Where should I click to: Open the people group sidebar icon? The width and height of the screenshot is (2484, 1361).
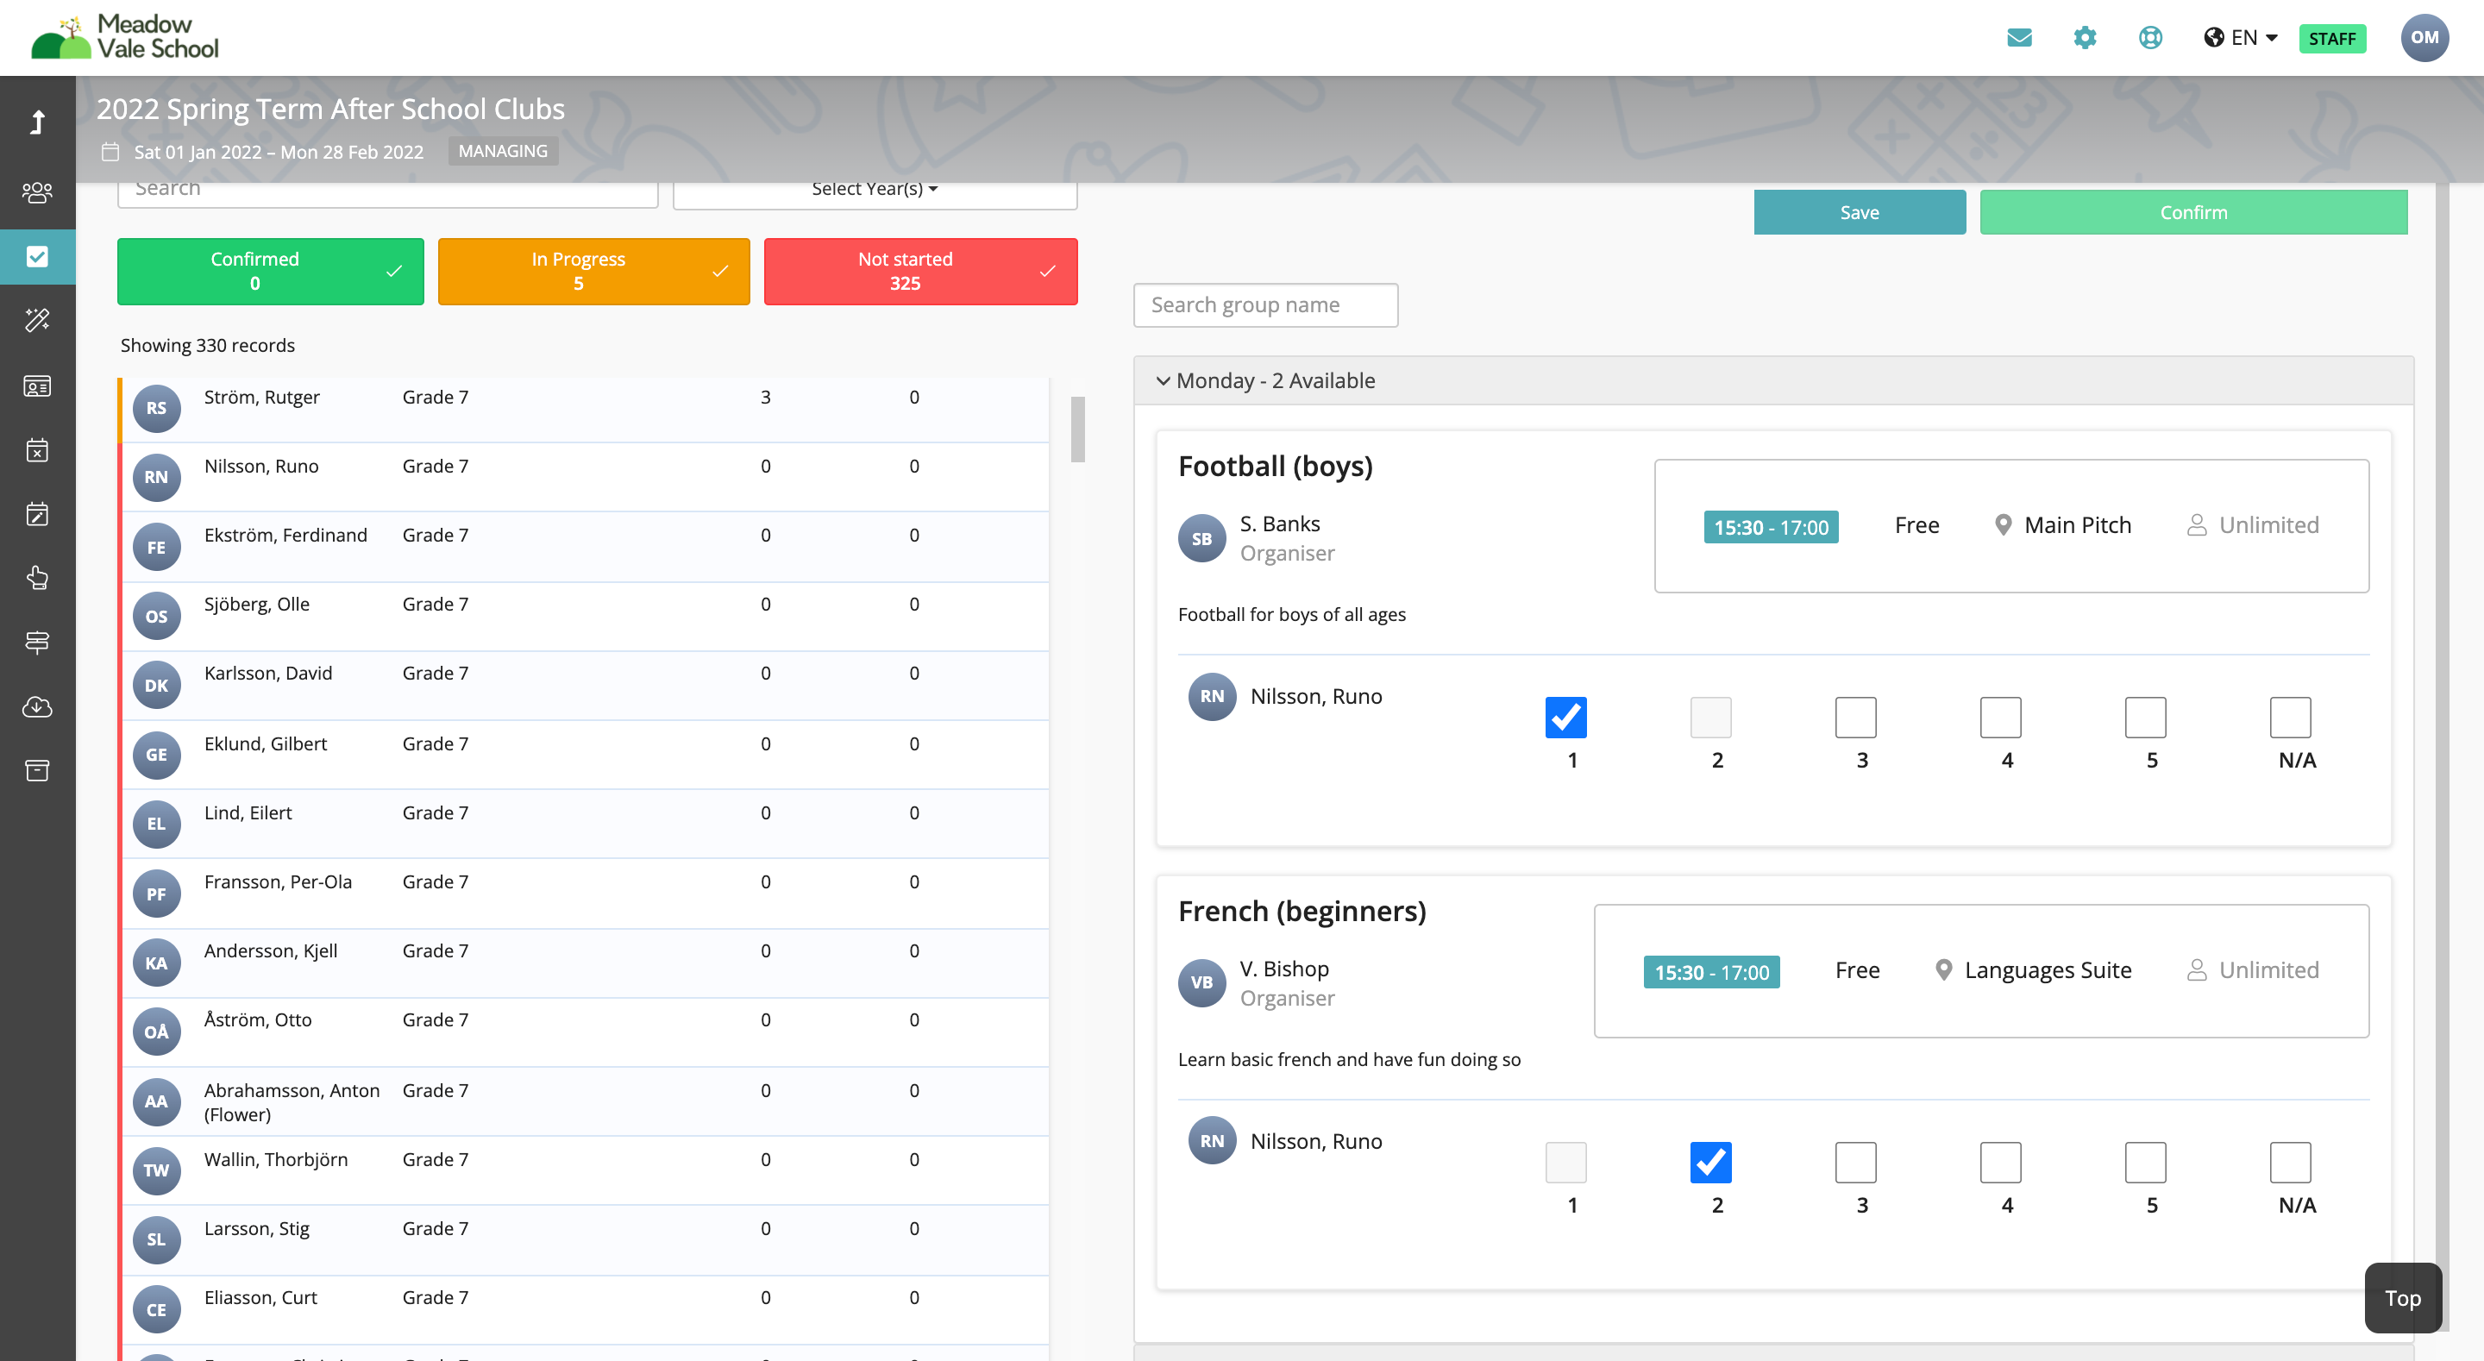38,192
